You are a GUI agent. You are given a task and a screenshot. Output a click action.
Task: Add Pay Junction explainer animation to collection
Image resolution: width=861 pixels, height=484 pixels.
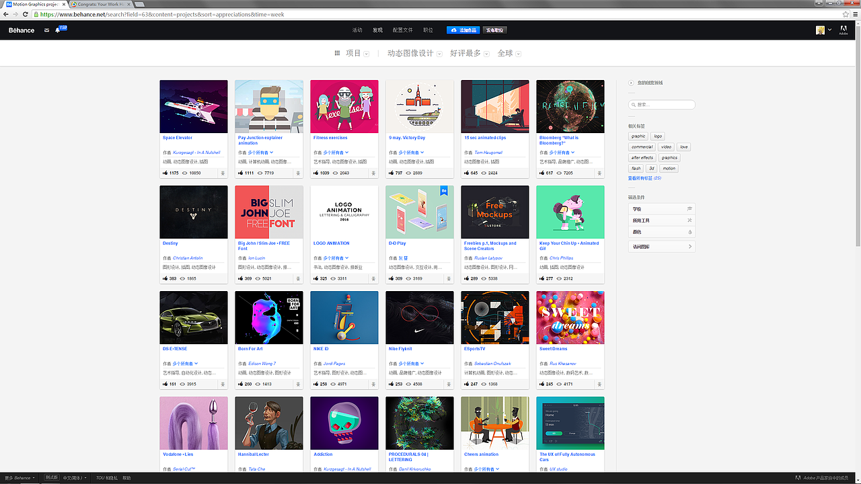point(298,173)
